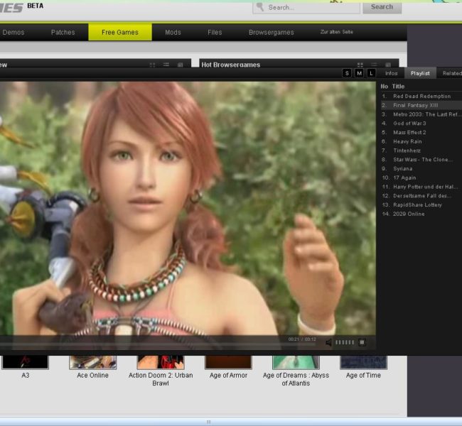Select Final Fantasy XIII playlist entry
The height and width of the screenshot is (426, 462).
coord(421,105)
